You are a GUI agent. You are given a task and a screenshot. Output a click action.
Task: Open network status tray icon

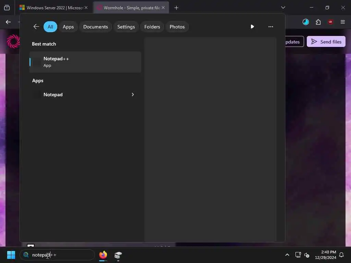[298, 255]
